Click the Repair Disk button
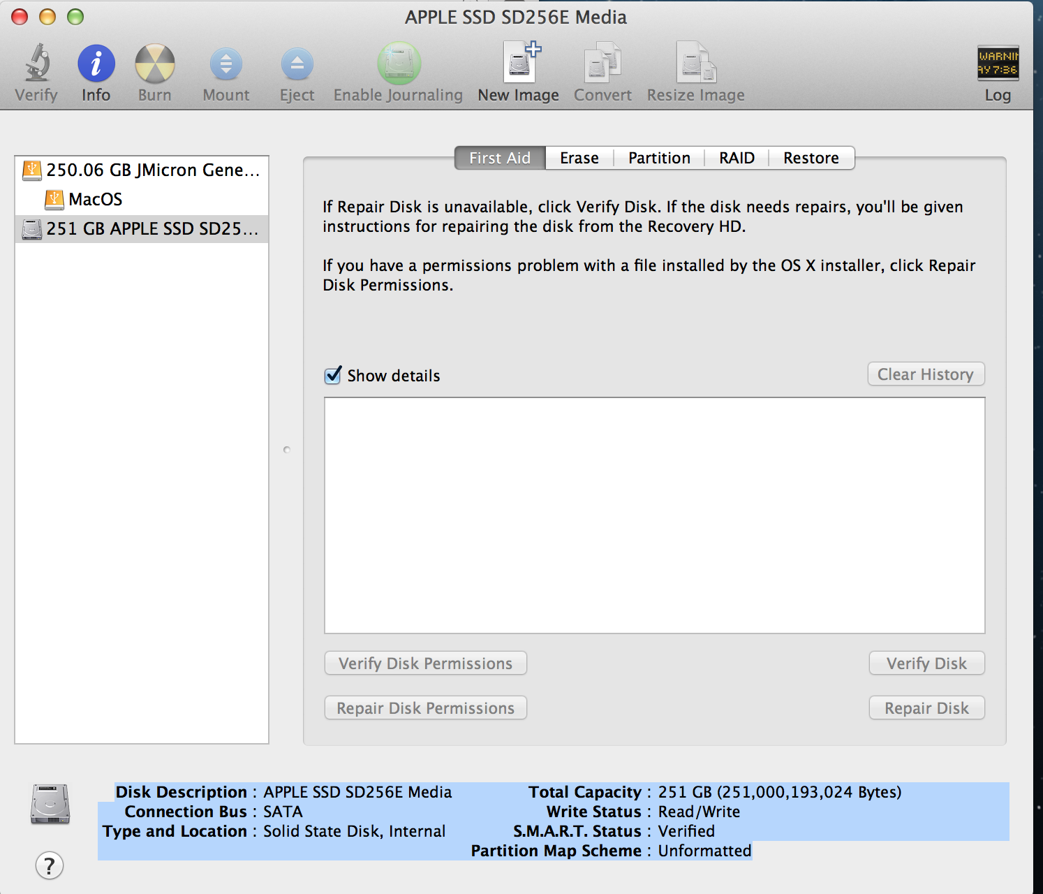1043x894 pixels. pos(926,708)
